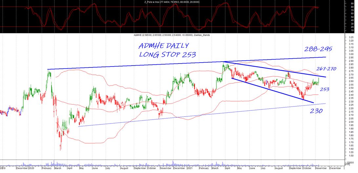Click the 90 oscillator scale label
Screen dimensions: 358x173
click(352, 4)
